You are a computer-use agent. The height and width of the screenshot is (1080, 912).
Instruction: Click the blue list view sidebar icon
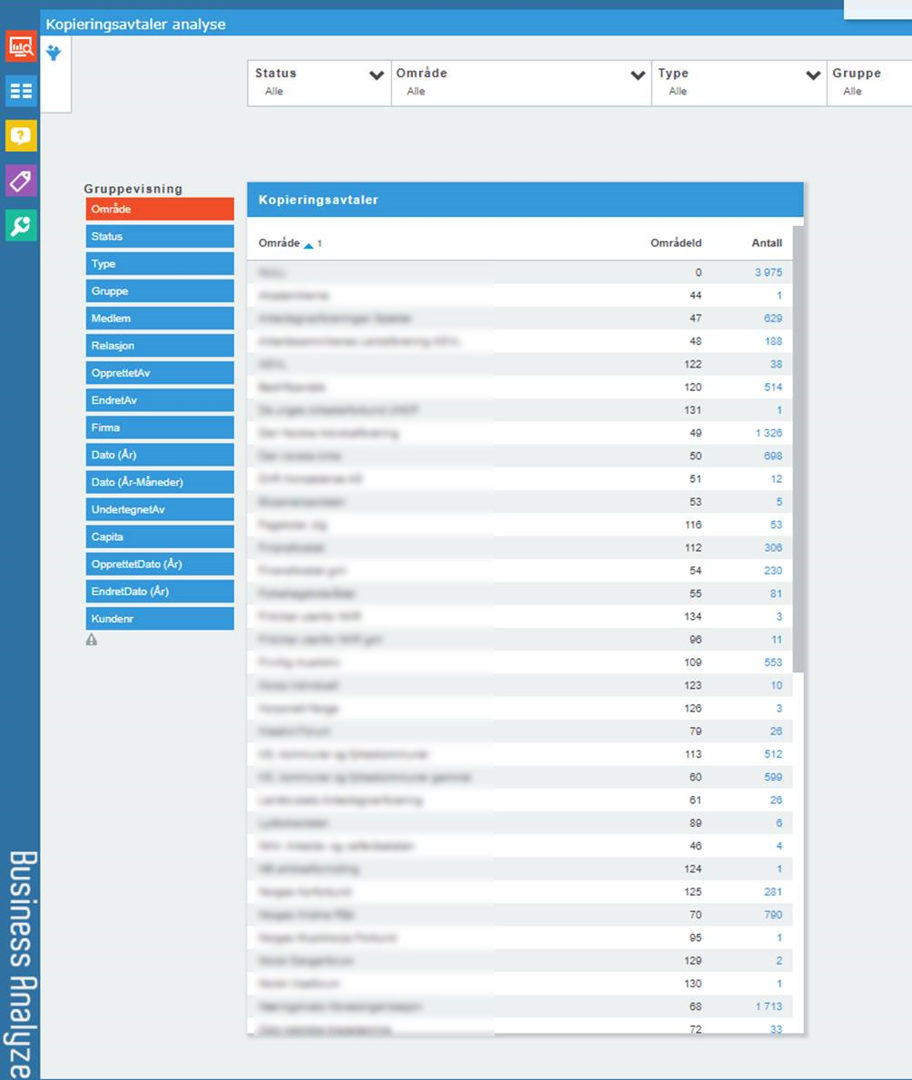21,91
